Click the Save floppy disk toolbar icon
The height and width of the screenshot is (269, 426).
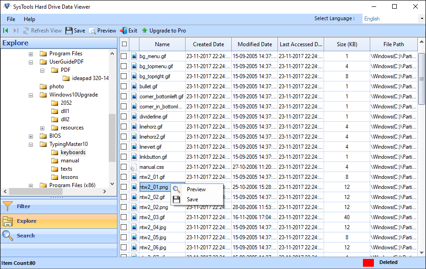coord(69,31)
